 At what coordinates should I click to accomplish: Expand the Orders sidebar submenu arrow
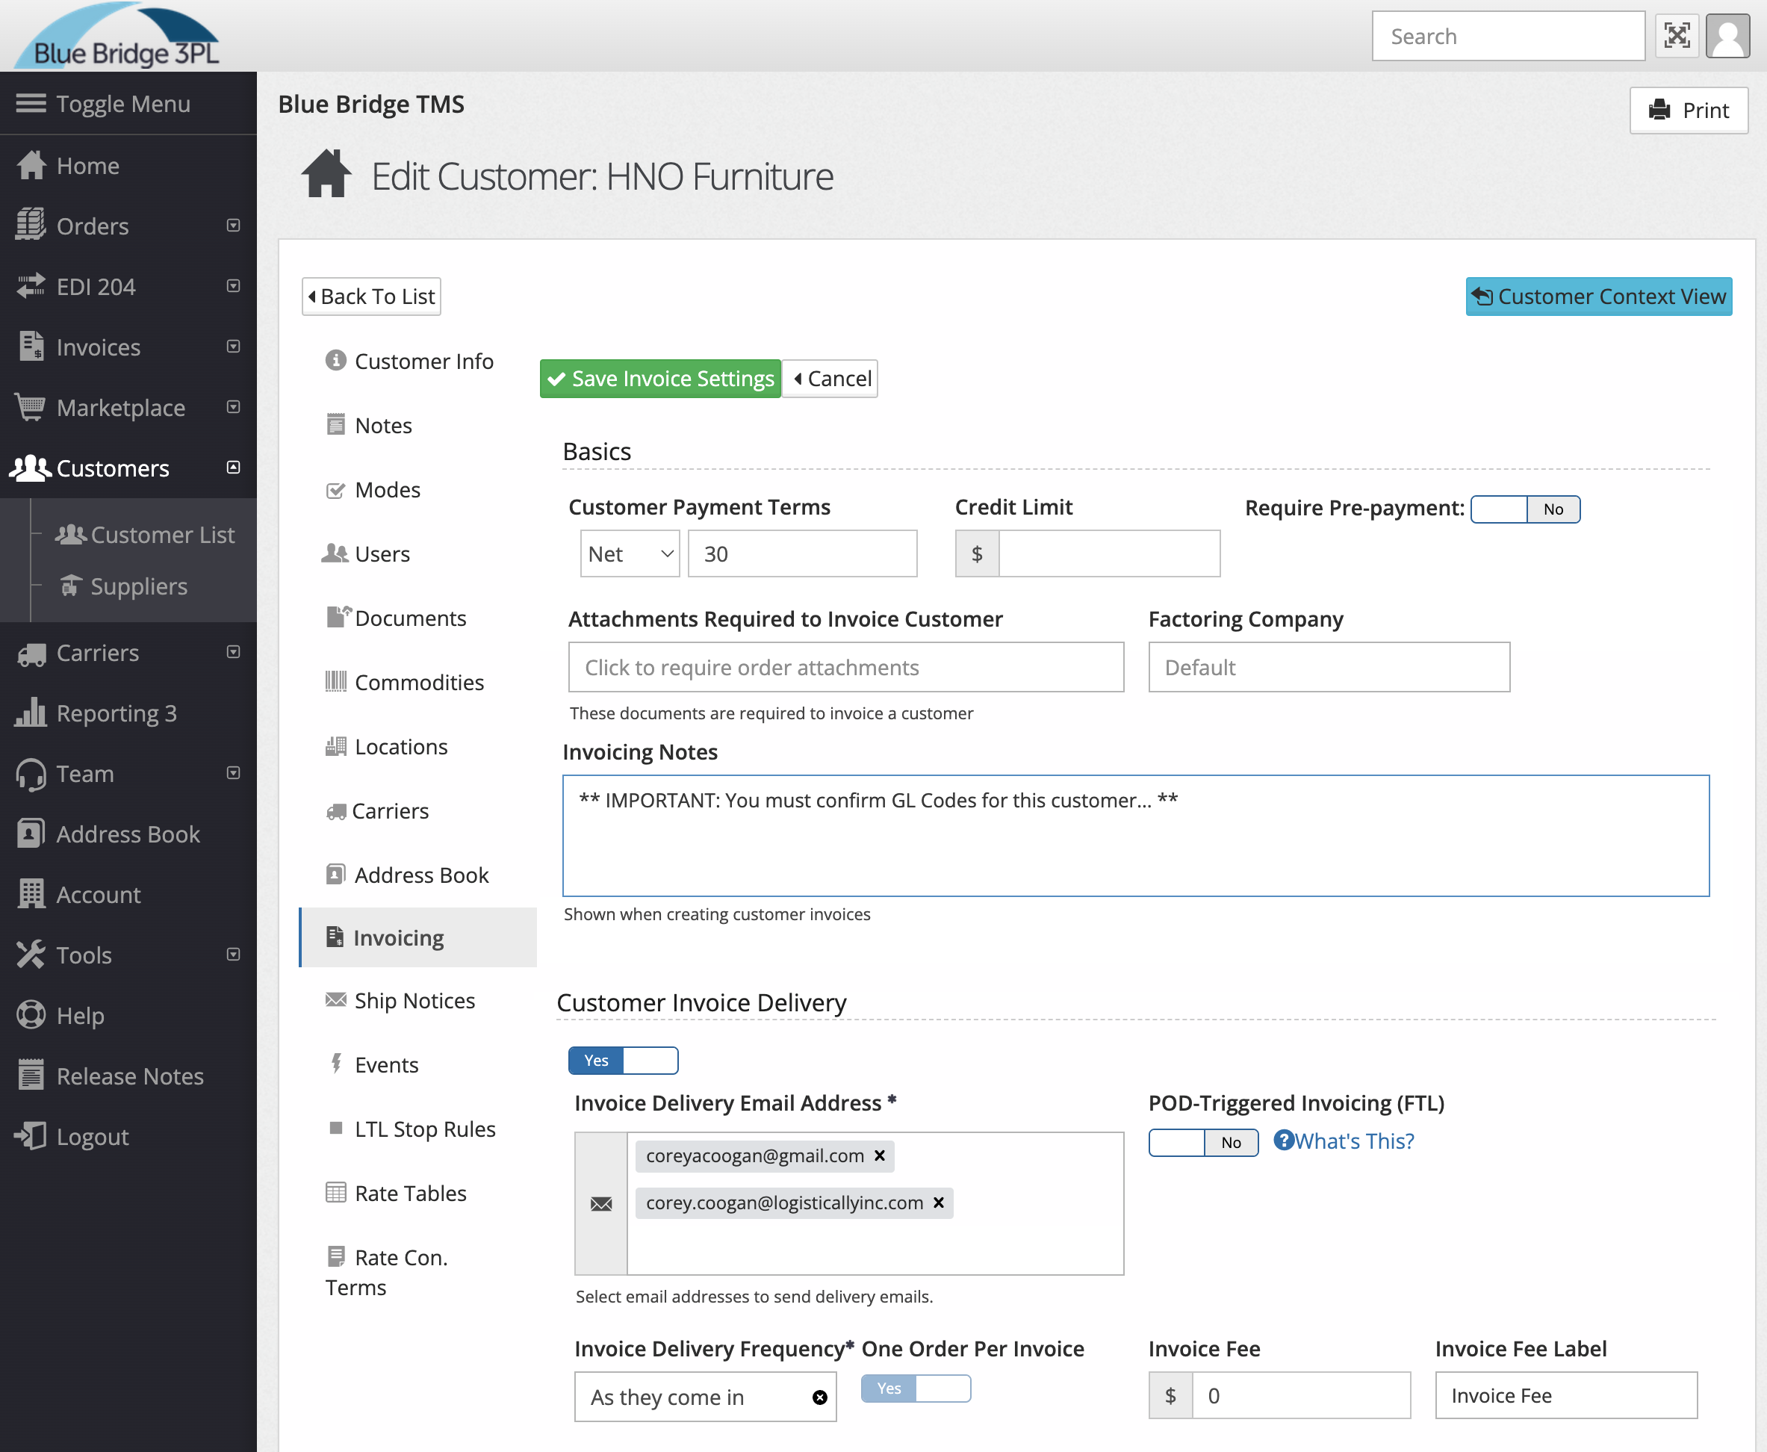233,226
